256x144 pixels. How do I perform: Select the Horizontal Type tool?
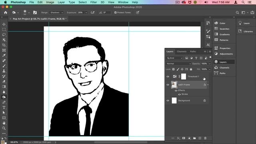click(4, 108)
